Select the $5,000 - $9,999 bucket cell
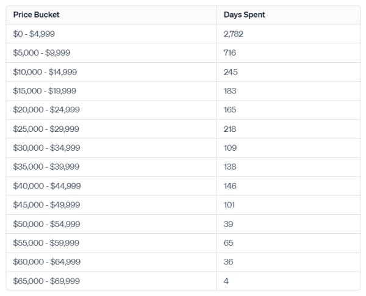Screen dimensions: 366x296 pyautogui.click(x=43, y=53)
